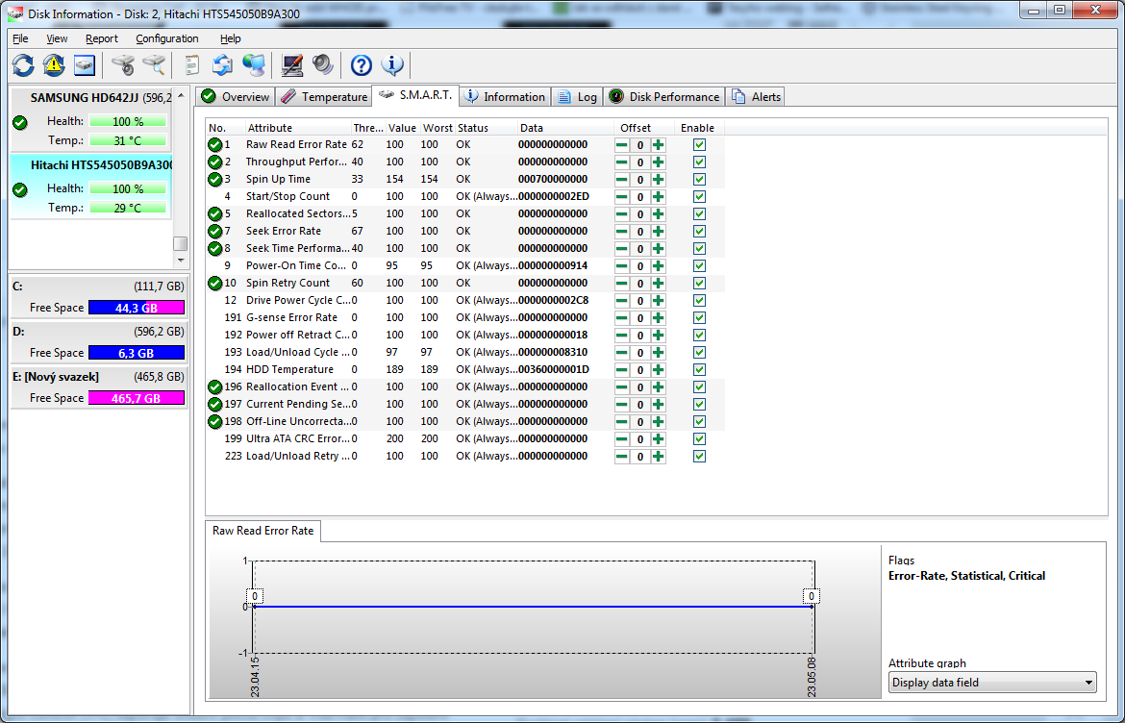The width and height of the screenshot is (1125, 723).
Task: Click the disk with magnifying glass icon
Action: point(154,65)
